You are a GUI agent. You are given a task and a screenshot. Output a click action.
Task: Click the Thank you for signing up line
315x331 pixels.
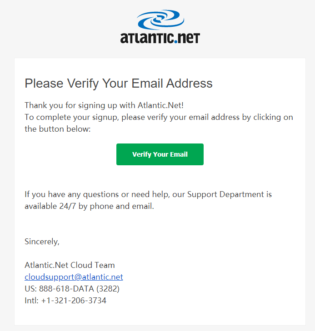[x=104, y=105]
